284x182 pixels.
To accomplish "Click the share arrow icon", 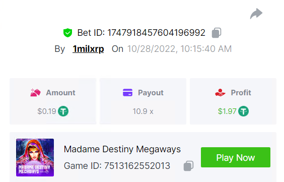I will (x=256, y=14).
